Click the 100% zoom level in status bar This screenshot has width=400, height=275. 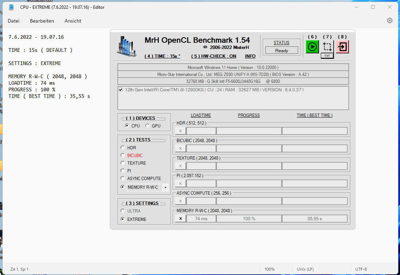[x=269, y=269]
